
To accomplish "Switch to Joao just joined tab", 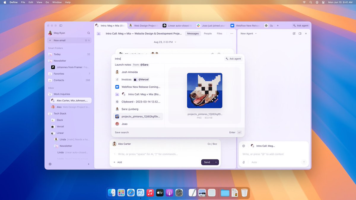I will tap(211, 26).
